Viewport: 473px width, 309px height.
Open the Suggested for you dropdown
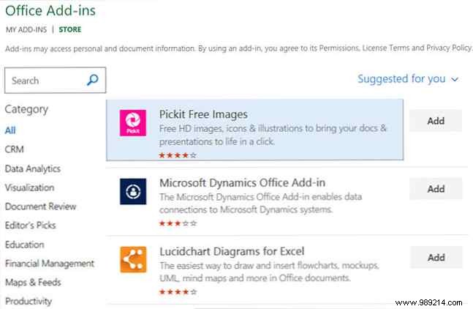point(408,79)
